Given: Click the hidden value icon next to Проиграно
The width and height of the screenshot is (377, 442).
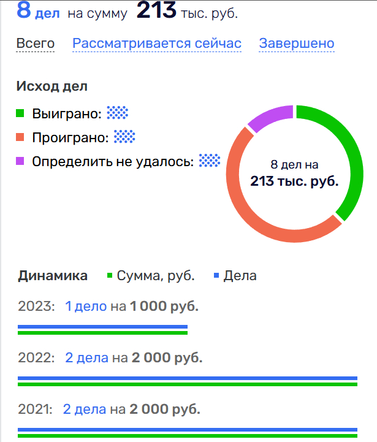Looking at the screenshot, I should [x=124, y=137].
